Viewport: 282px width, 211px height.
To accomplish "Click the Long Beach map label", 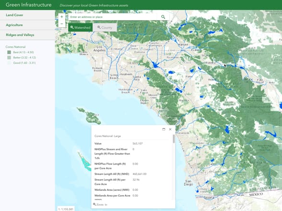I will pyautogui.click(x=114, y=76).
